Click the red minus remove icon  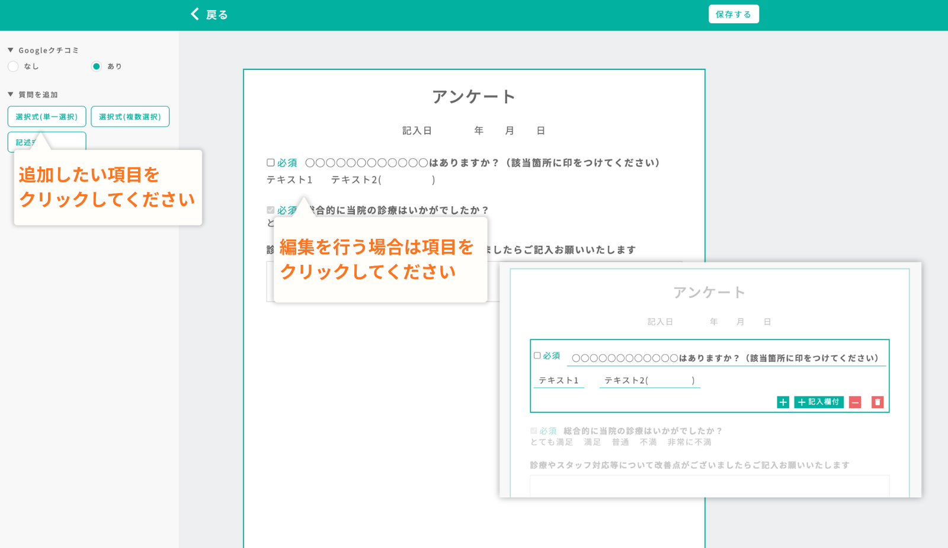[855, 402]
